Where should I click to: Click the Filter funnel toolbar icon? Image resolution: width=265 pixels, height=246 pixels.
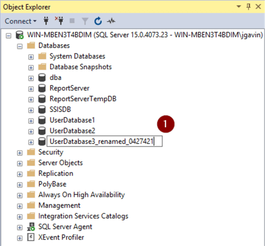tap(85, 21)
